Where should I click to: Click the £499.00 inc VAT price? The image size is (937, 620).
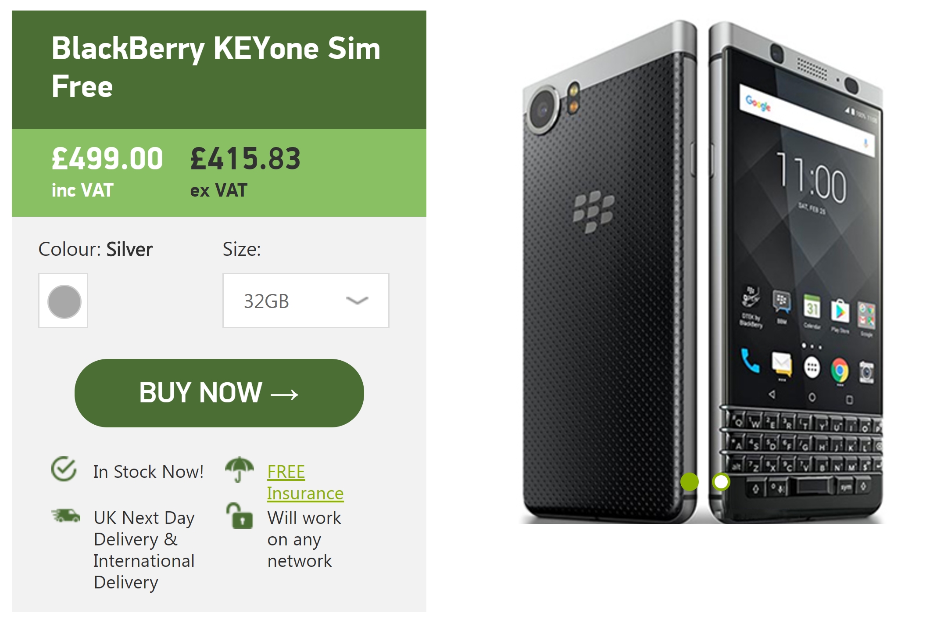(107, 172)
